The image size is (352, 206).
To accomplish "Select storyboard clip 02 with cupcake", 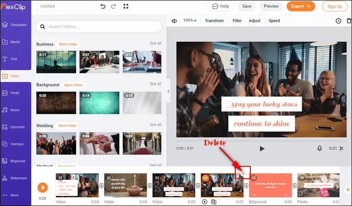I will tap(125, 185).
